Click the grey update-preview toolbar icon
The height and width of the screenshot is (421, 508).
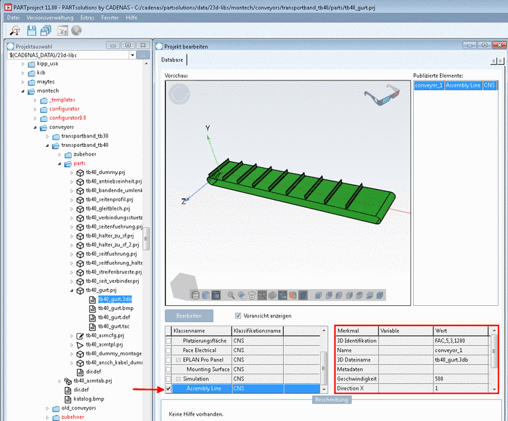[x=62, y=30]
